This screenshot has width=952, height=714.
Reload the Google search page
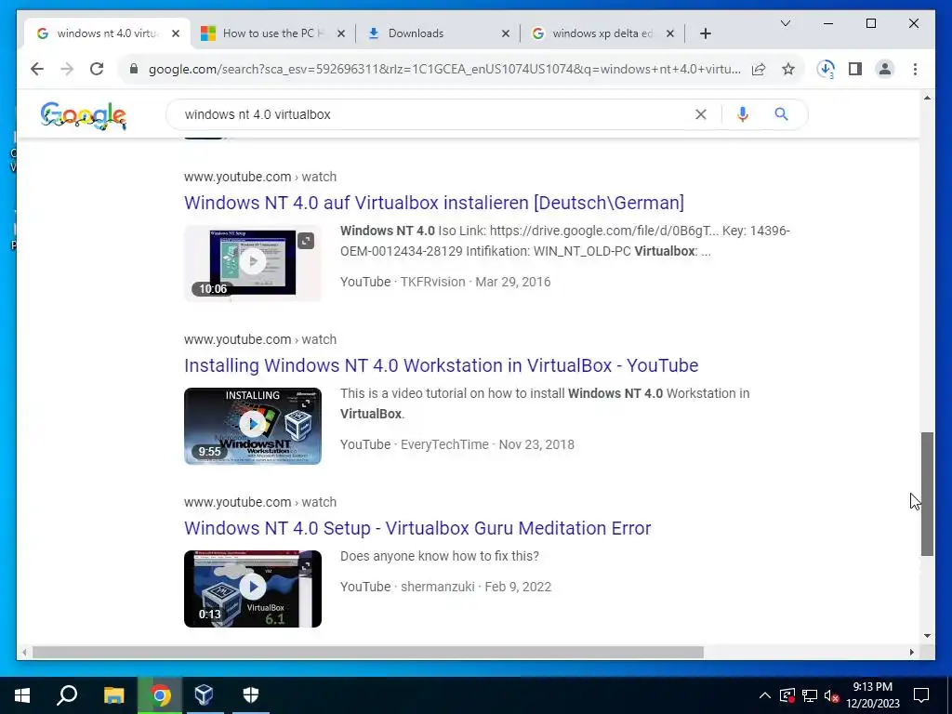click(x=97, y=69)
